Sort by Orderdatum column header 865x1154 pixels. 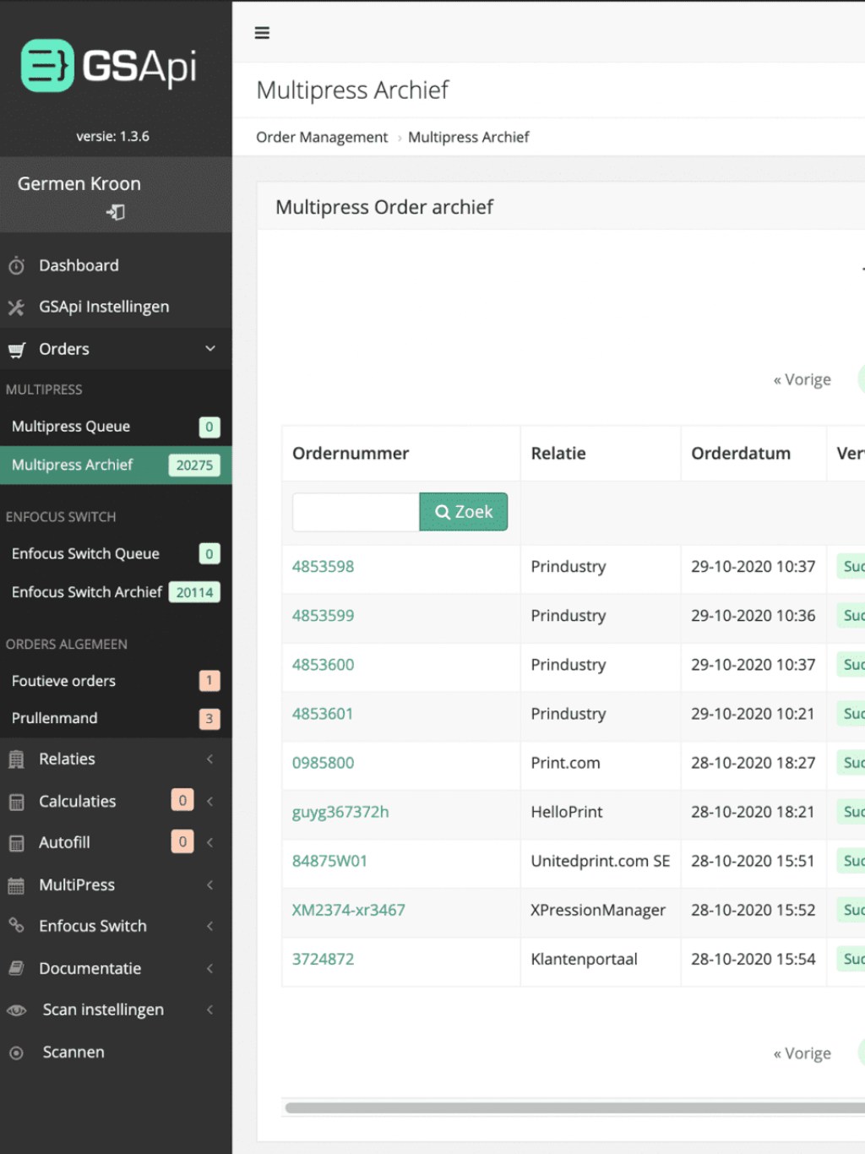tap(741, 454)
